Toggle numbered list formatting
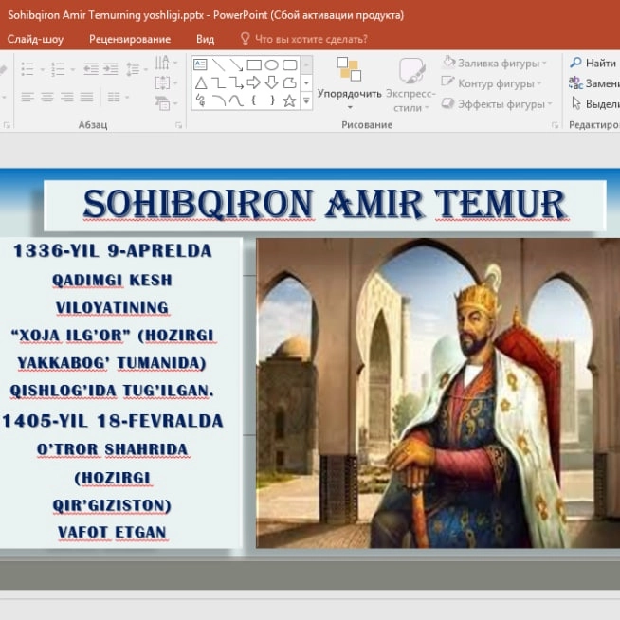The width and height of the screenshot is (620, 620). pyautogui.click(x=58, y=69)
